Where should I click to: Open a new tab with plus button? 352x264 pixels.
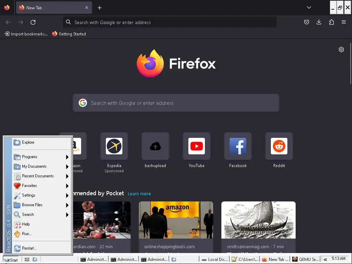pos(99,8)
